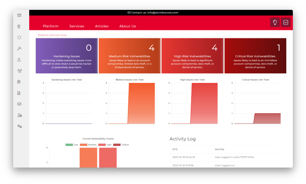Image resolution: width=306 pixels, height=184 pixels.
Task: Open the Hardening Issues card
Action: tap(66, 56)
